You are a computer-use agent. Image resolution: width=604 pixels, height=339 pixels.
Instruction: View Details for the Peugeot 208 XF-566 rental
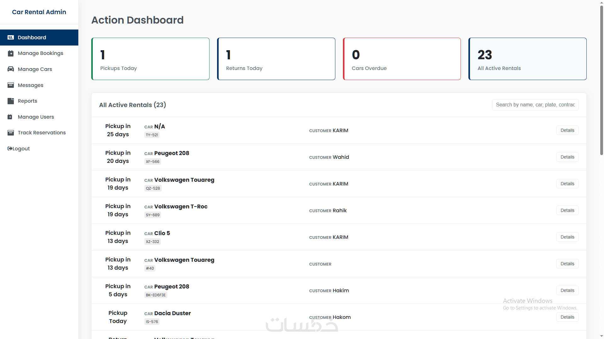(x=567, y=157)
